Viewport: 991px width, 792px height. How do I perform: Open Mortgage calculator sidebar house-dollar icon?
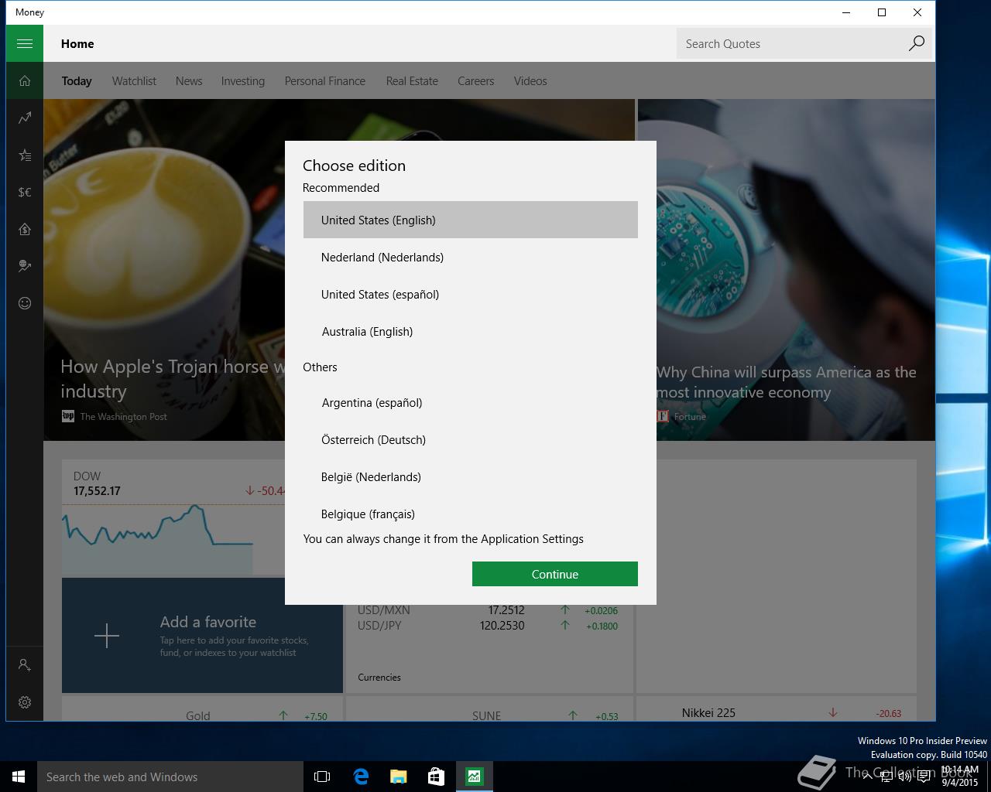(x=25, y=229)
